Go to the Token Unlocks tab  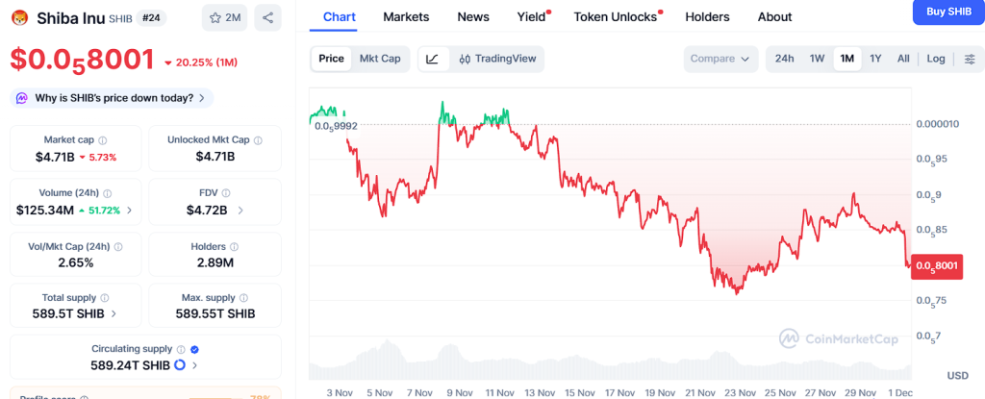click(616, 17)
